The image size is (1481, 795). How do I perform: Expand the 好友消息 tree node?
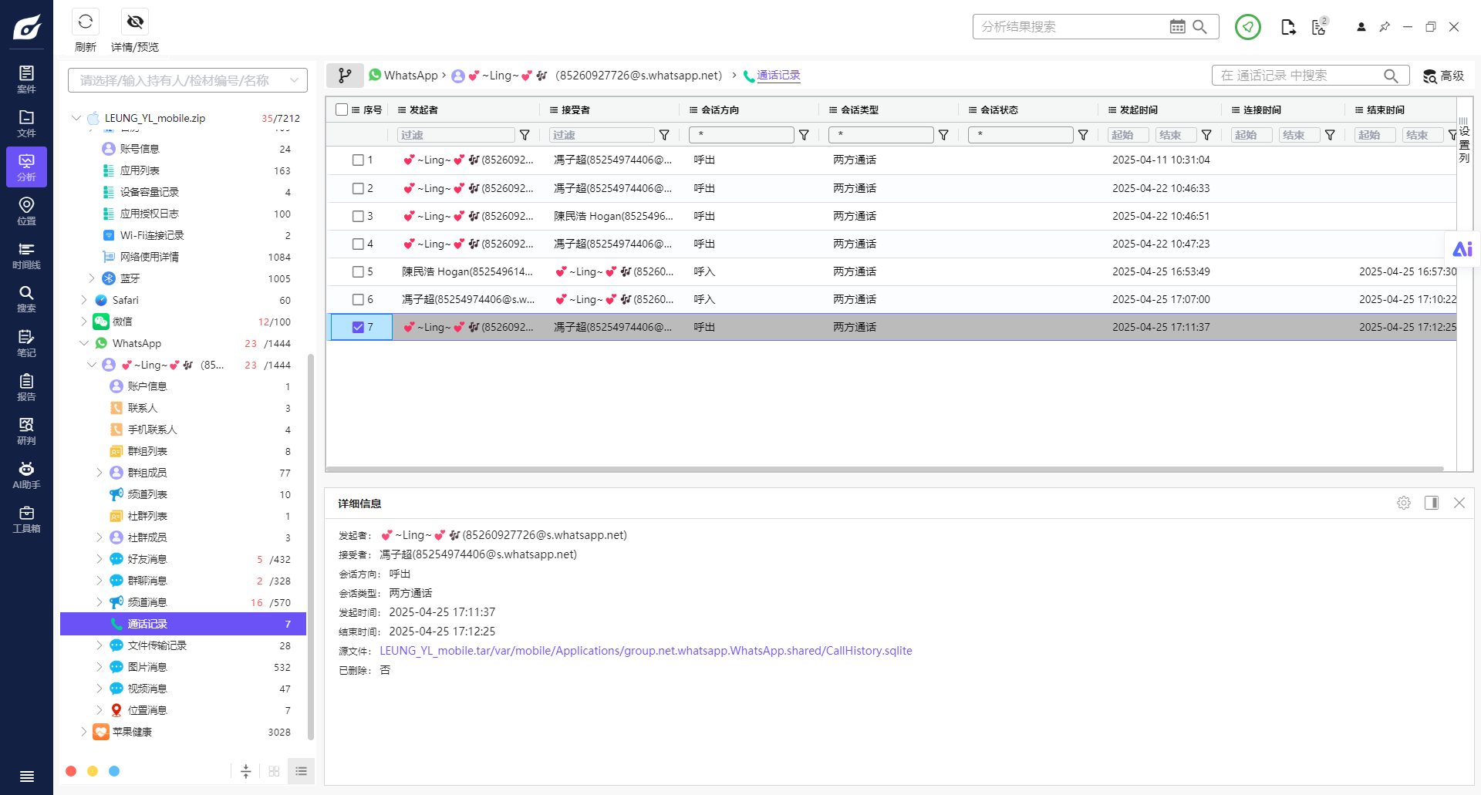pos(99,559)
